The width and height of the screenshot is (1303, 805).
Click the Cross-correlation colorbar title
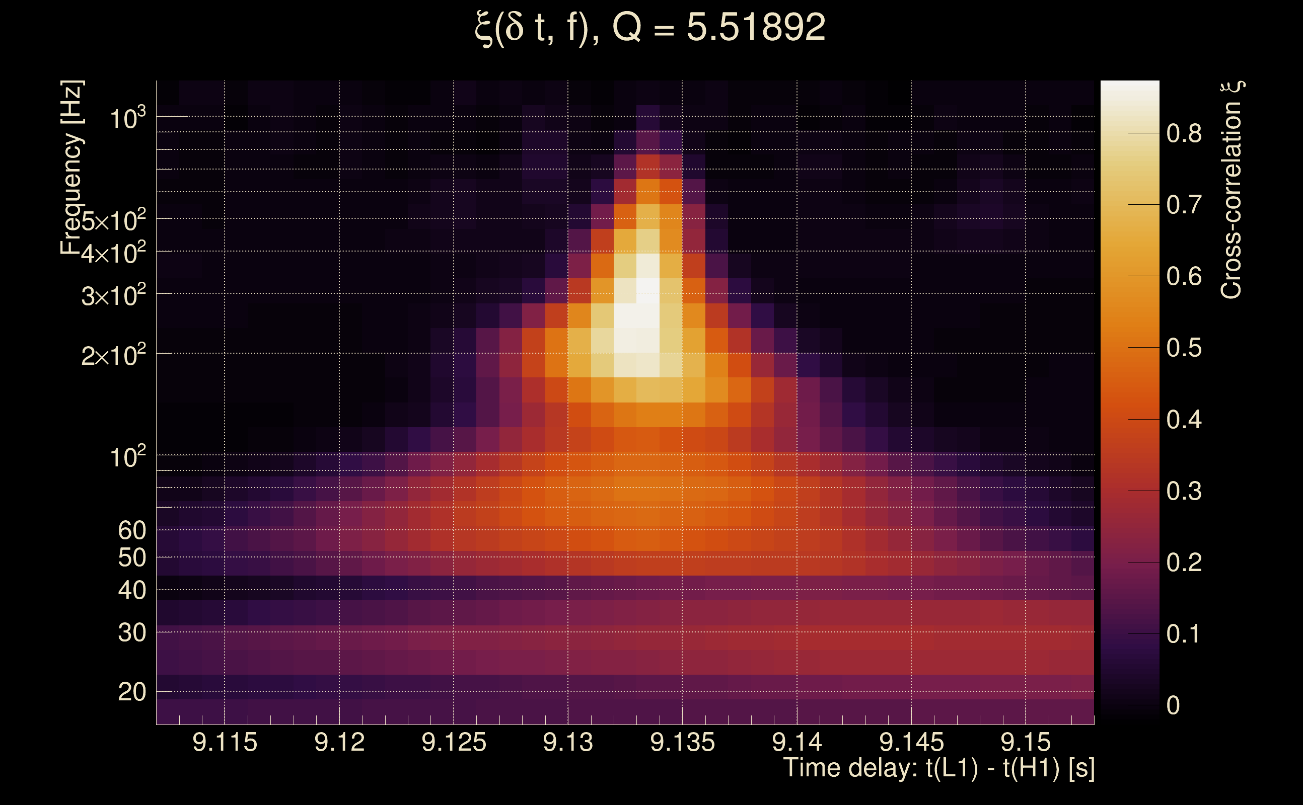coord(1232,190)
